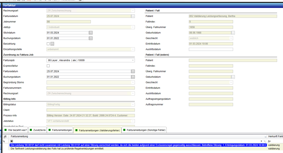
Task: Enable the Barzahlung checkbox
Action: click(x=48, y=44)
